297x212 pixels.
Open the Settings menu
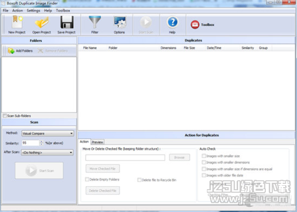(x=33, y=10)
